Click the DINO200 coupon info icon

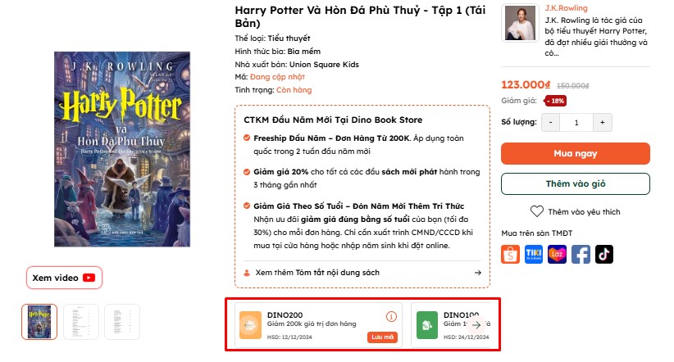[x=391, y=316]
